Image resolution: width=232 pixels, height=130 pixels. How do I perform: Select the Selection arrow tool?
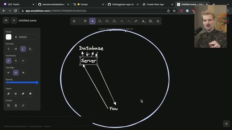click(x=92, y=21)
